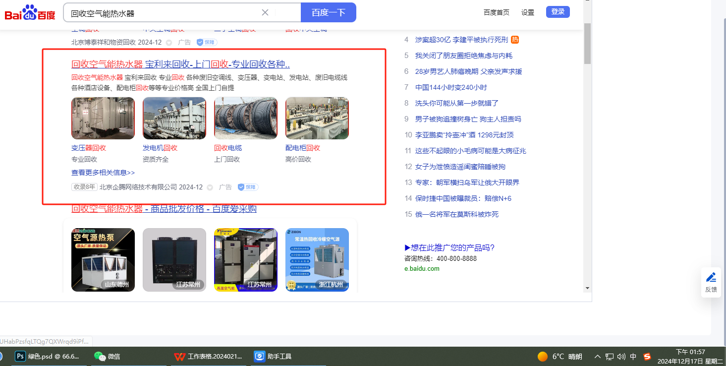Click the transformer image above 变压器回收
Viewport: 726px width, 366px height.
[103, 118]
